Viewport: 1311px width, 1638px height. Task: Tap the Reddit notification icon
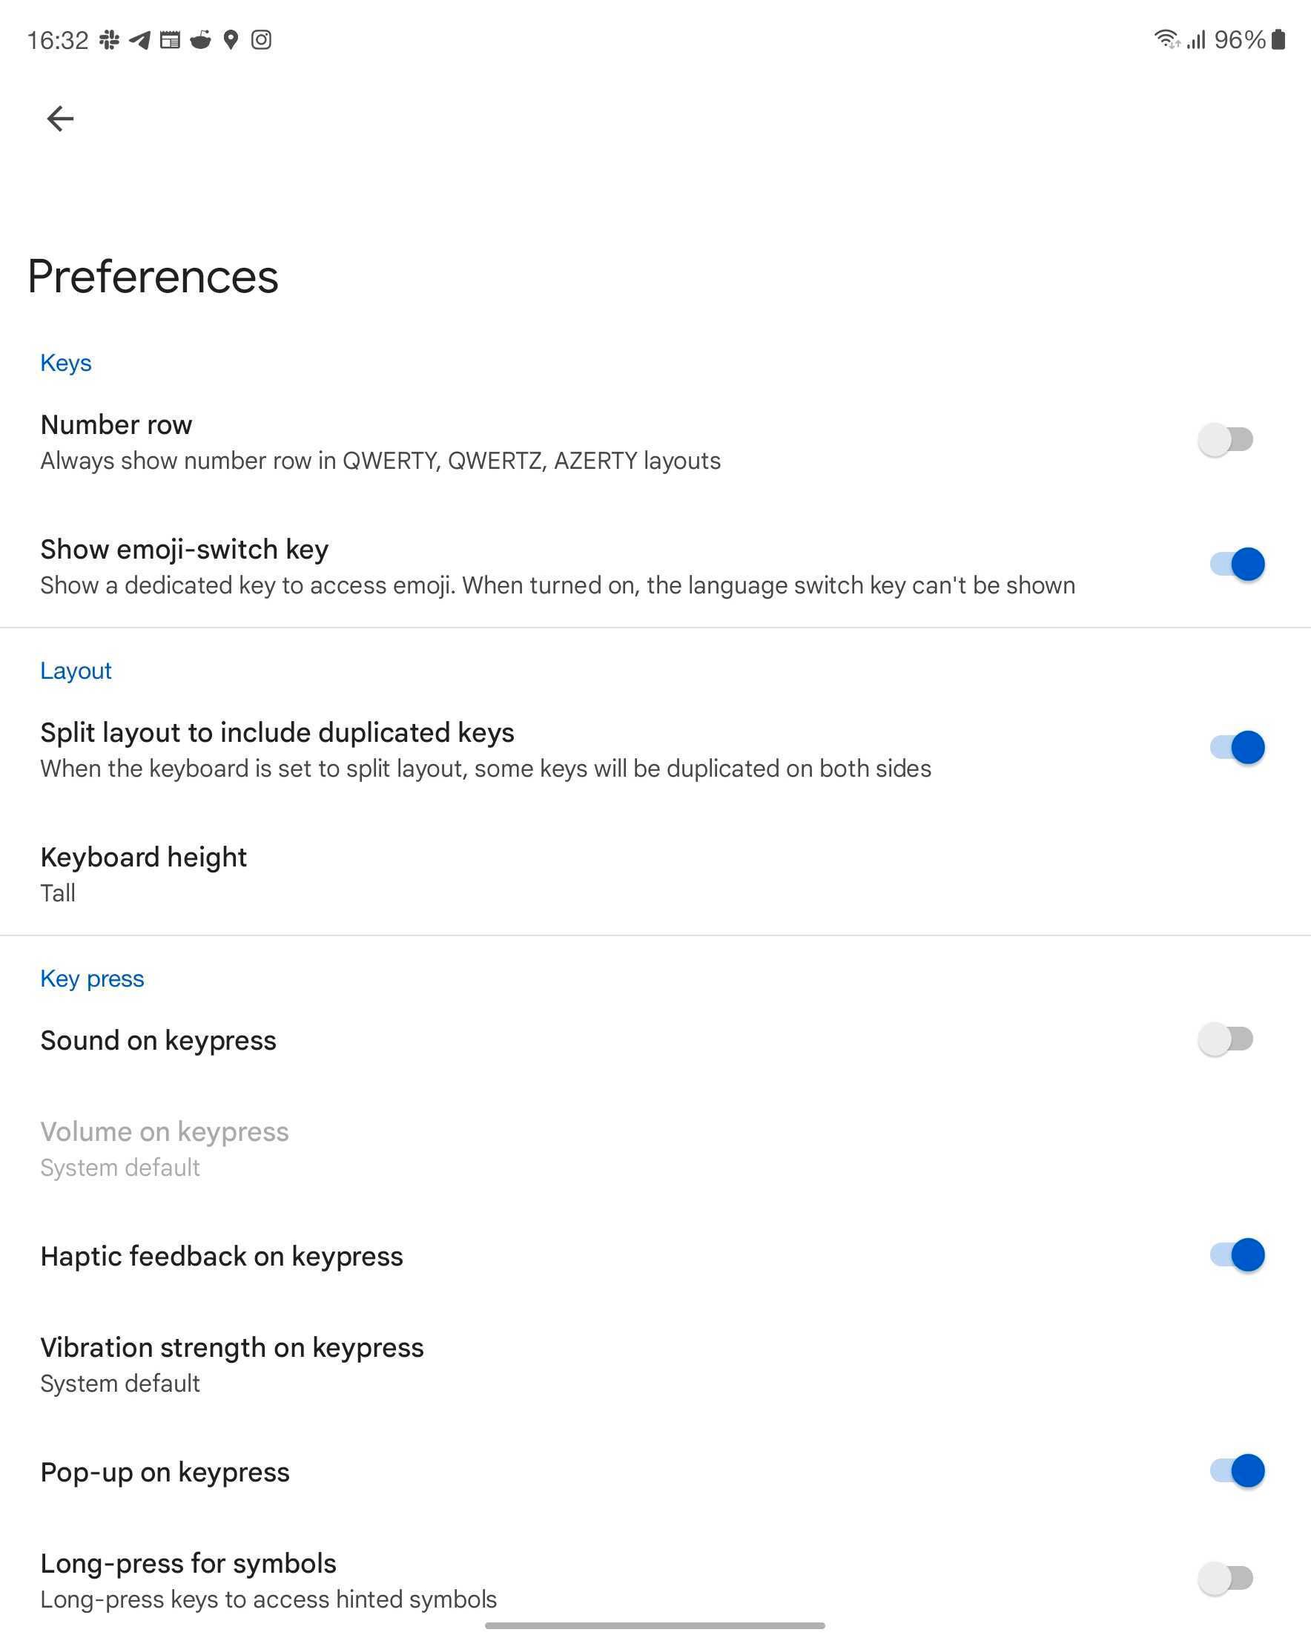click(x=200, y=39)
